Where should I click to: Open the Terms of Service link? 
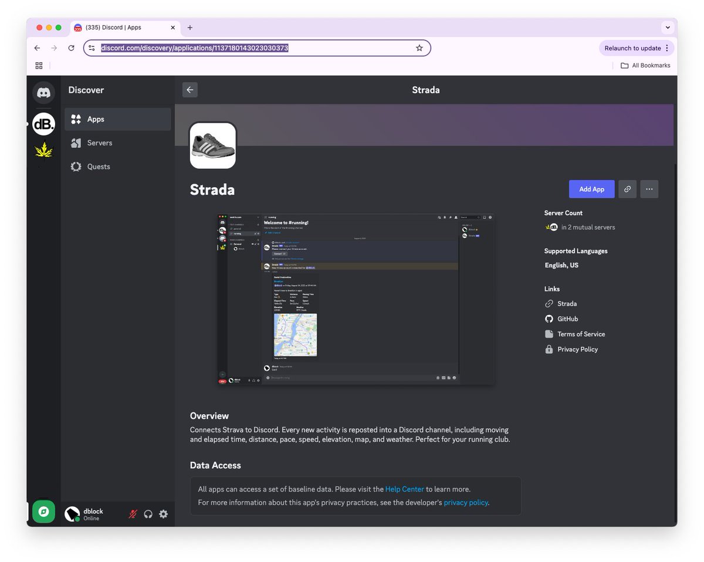point(581,334)
